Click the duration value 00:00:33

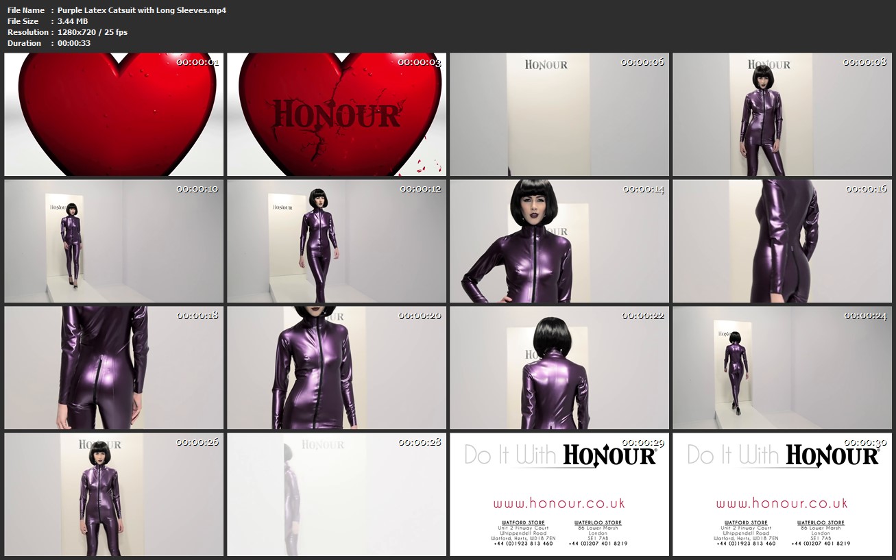click(74, 43)
